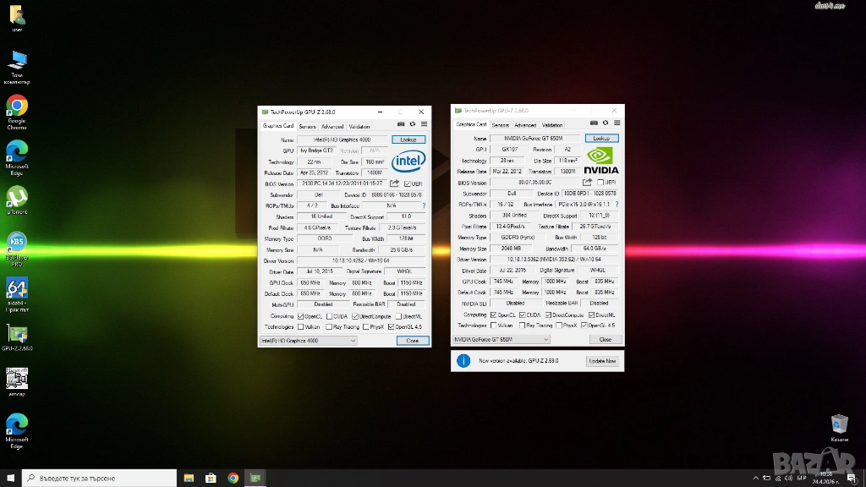Open the uTorrent desktop shortcut

tap(17, 196)
